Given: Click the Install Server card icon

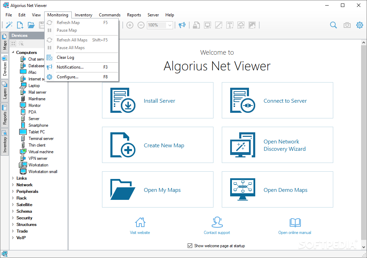Looking at the screenshot, I should (123, 100).
